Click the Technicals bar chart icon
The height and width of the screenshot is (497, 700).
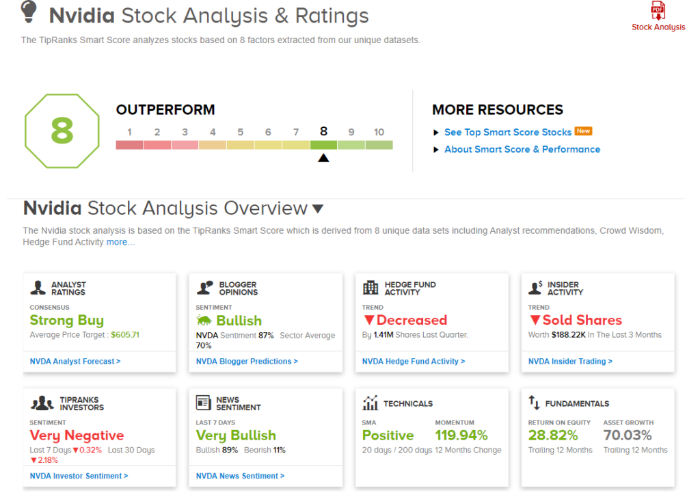pyautogui.click(x=369, y=403)
